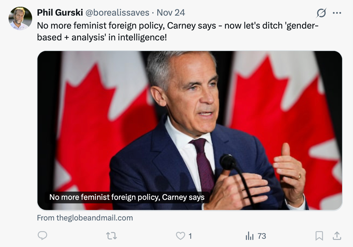
Task: Open the post share icon
Action: coord(337,236)
